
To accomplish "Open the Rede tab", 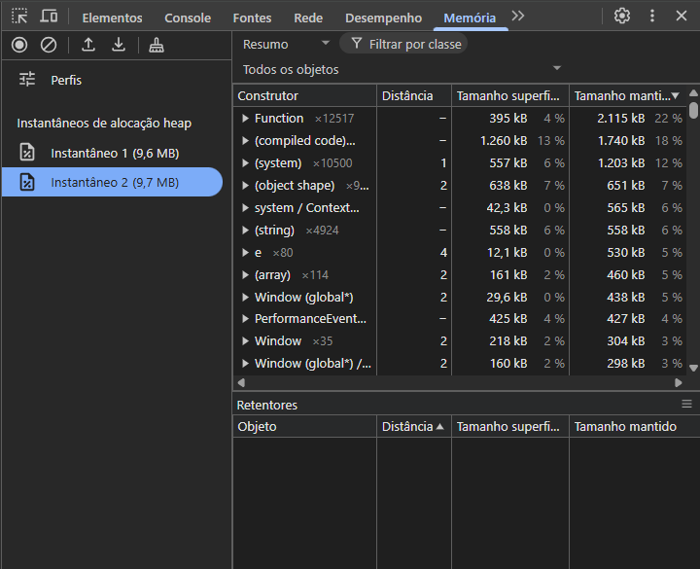I will point(308,18).
